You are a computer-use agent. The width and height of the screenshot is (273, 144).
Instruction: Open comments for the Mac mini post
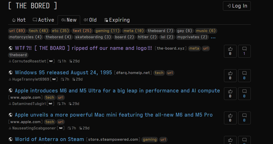tap(244, 118)
